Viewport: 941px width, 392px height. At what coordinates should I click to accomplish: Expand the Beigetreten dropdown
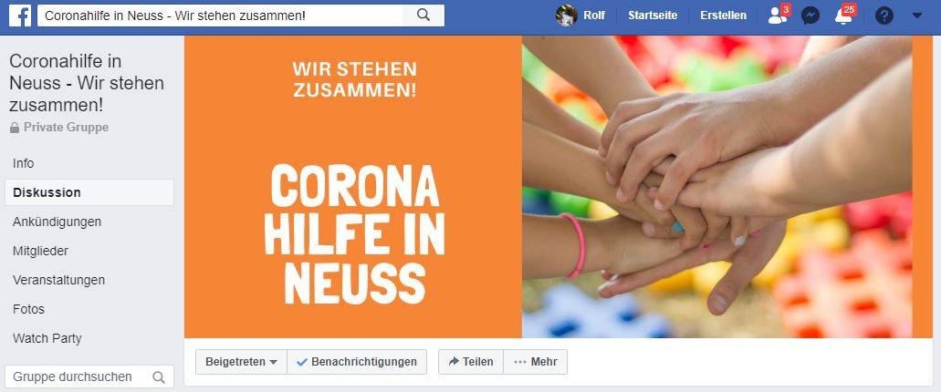241,362
